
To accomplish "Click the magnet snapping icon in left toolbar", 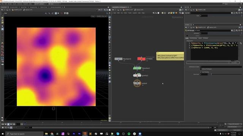I will (x=2, y=55).
